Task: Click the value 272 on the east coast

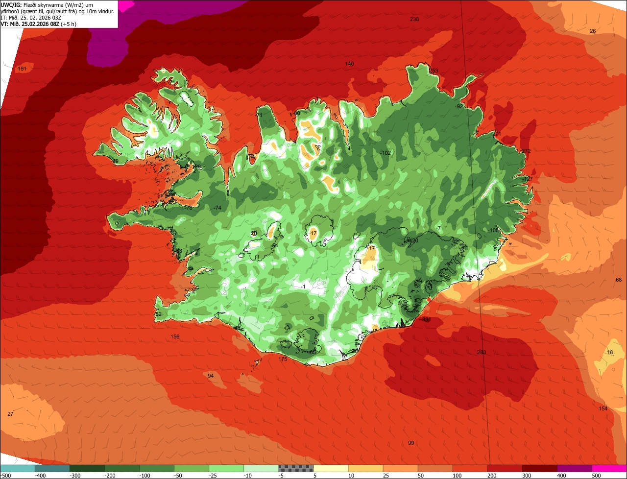Action: click(526, 151)
